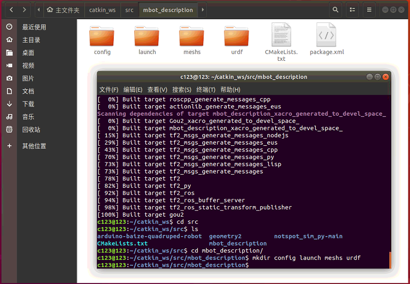This screenshot has height=284, width=410.
Task: Go back in file manager history
Action: pyautogui.click(x=11, y=10)
